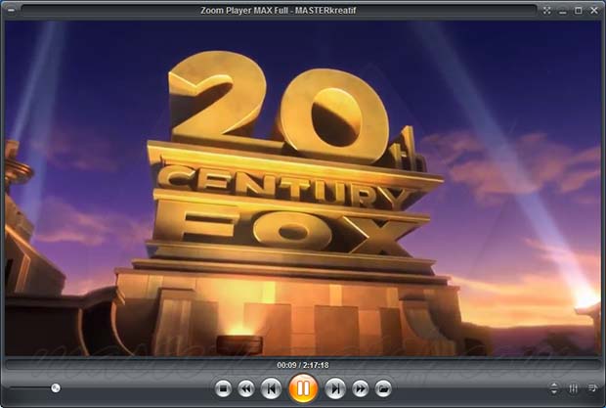Viewport: 606px width, 408px height.
Task: Pause the video with the orange button
Action: [x=303, y=388]
